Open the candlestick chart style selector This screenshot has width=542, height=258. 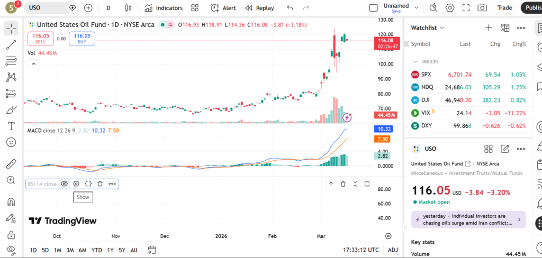(128, 8)
